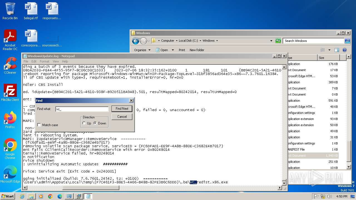Image resolution: width=356 pixels, height=200 pixels.
Task: Click the Back arrow in Windows Explorer
Action: pyautogui.click(x=135, y=41)
